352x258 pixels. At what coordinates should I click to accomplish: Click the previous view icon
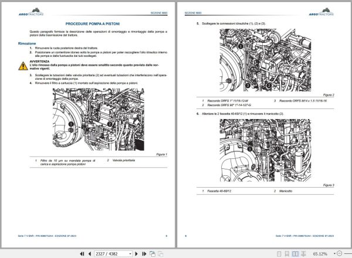click(153, 254)
